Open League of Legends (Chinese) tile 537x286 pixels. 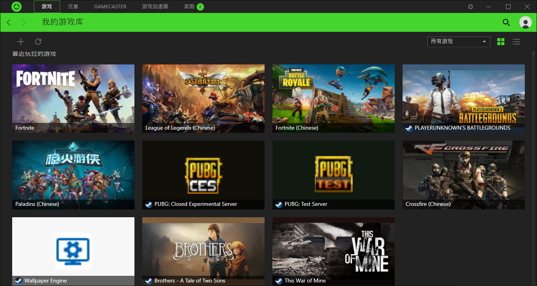203,99
